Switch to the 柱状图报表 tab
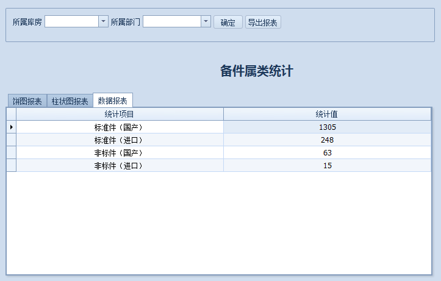The height and width of the screenshot is (281, 441). pyautogui.click(x=70, y=101)
